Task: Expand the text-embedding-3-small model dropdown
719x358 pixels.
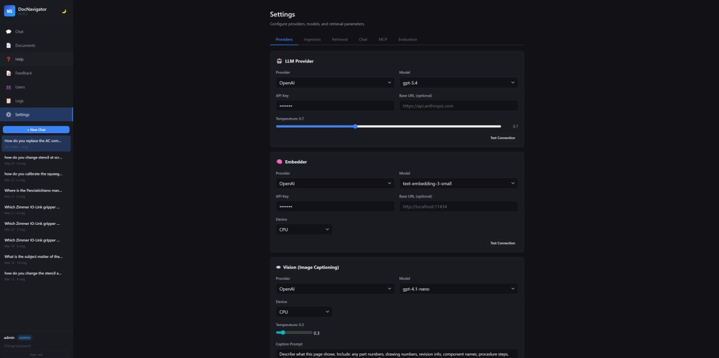Action: [x=458, y=183]
